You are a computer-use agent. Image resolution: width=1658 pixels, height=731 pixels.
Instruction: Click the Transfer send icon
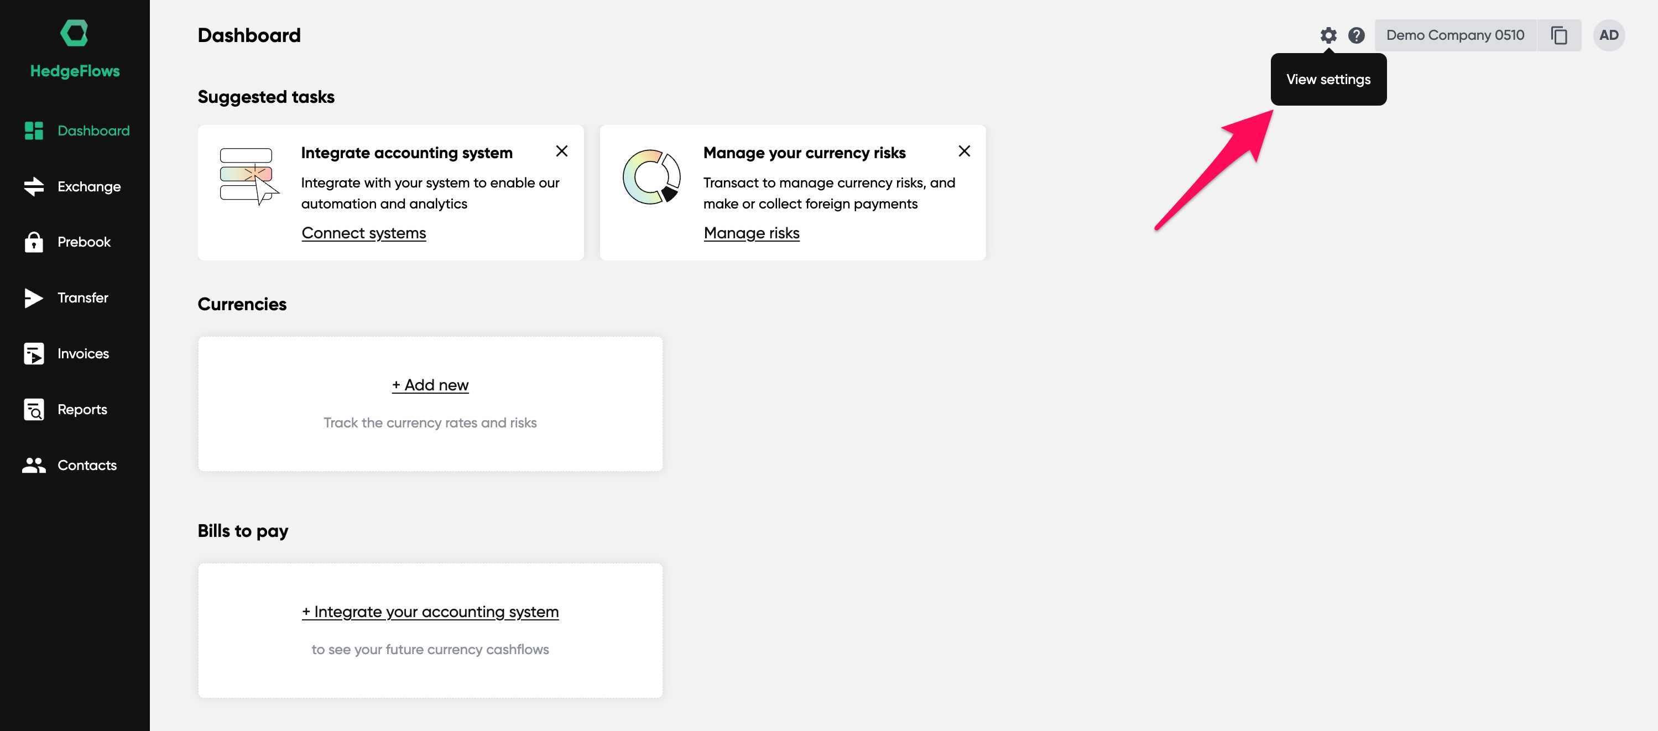point(34,298)
